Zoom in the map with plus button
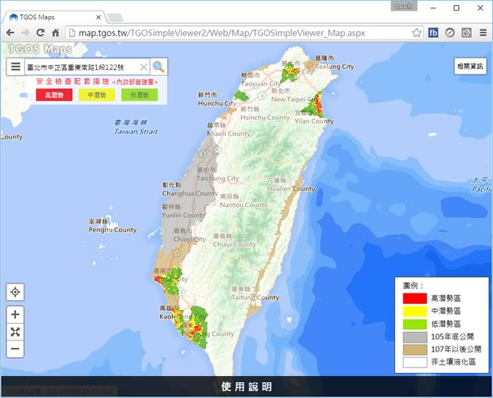This screenshot has width=493, height=398. point(15,314)
